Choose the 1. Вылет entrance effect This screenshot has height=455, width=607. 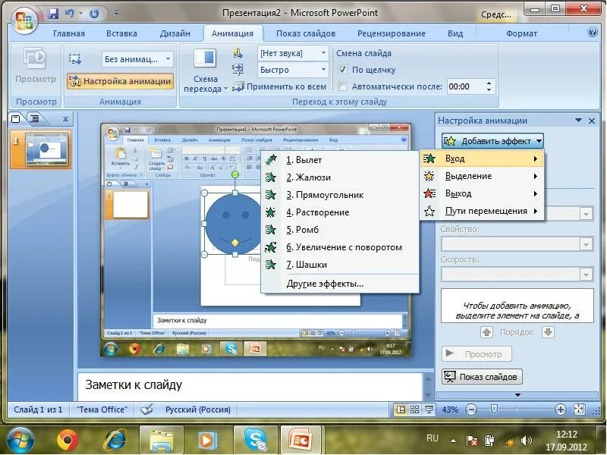click(340, 160)
